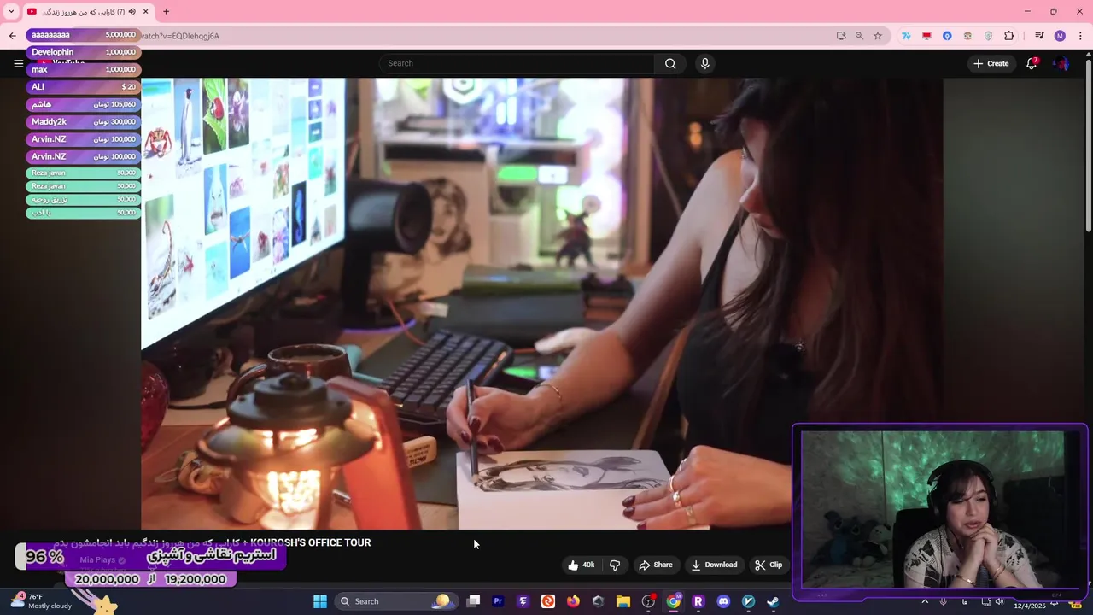This screenshot has height=615, width=1093.
Task: Launch Premiere Pro from taskbar
Action: 499,601
